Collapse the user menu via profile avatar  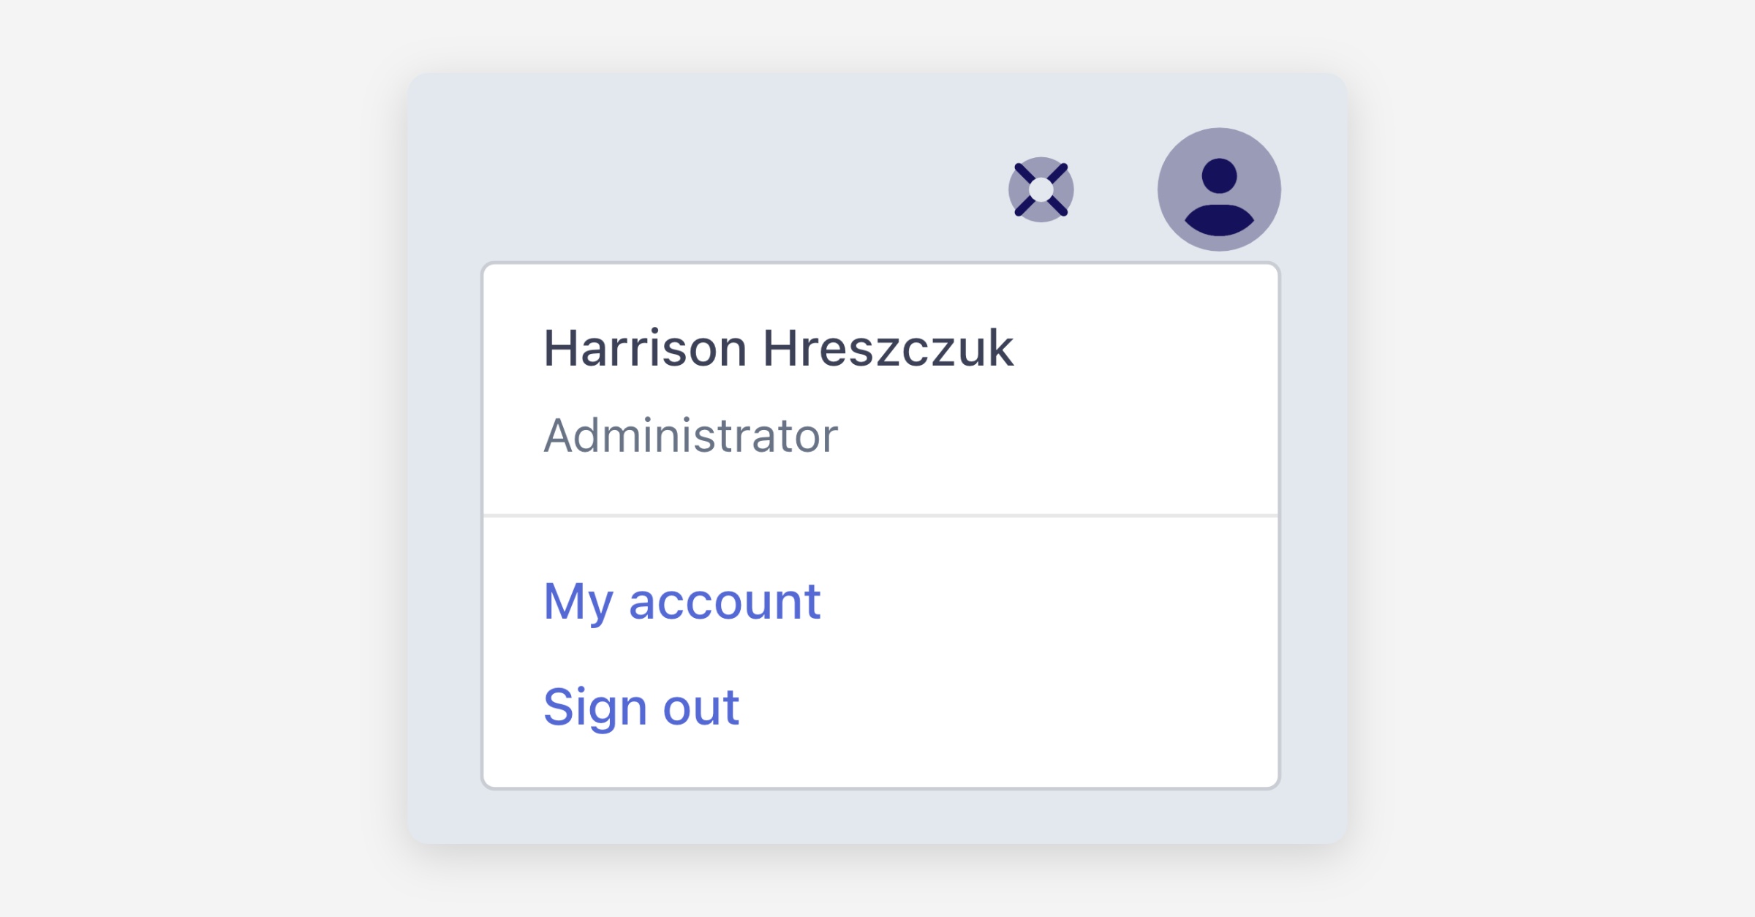pos(1218,189)
